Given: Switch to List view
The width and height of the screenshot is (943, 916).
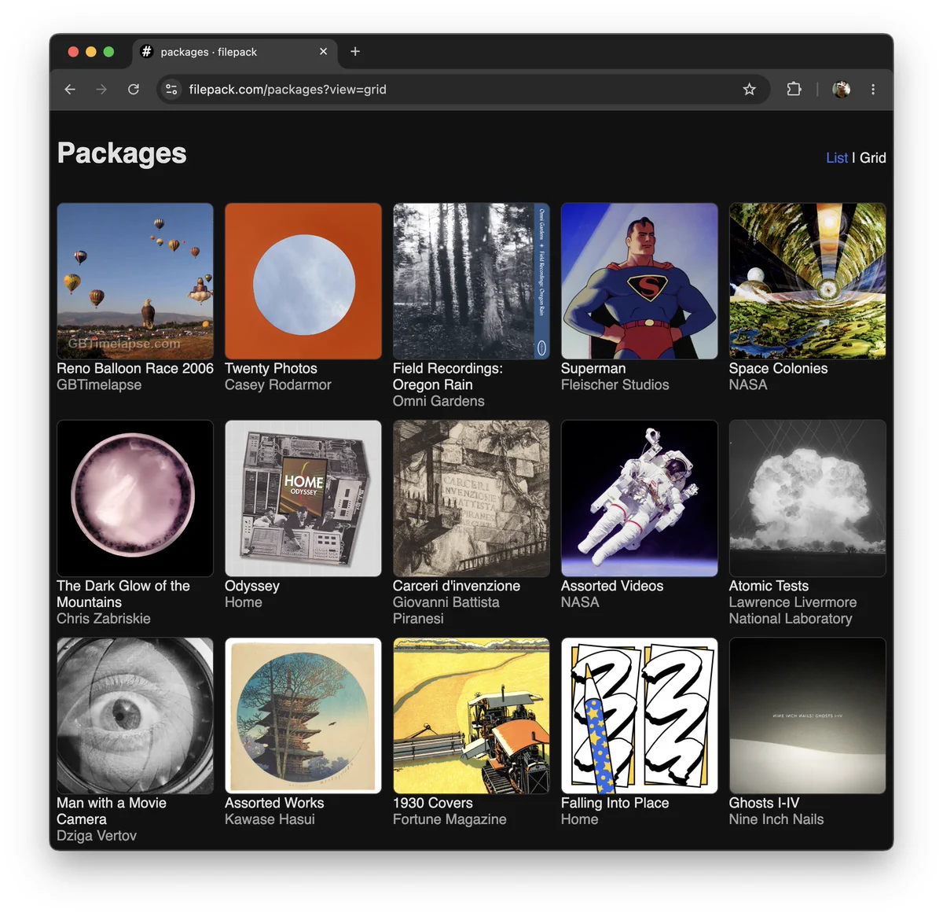Looking at the screenshot, I should 837,158.
